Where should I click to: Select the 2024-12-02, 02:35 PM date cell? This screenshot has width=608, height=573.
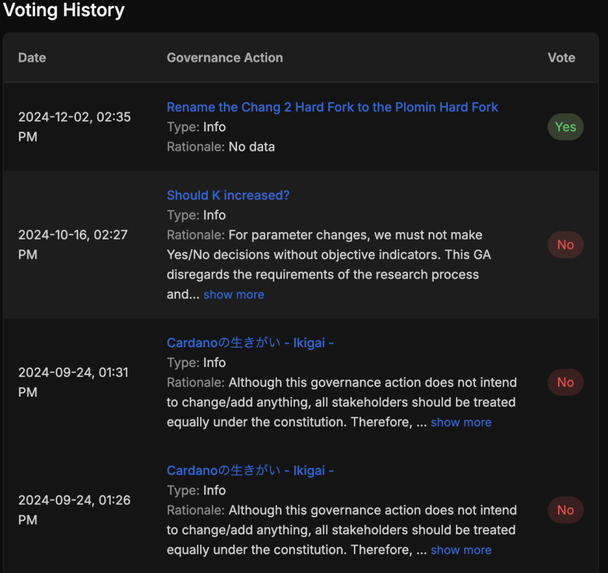point(74,126)
